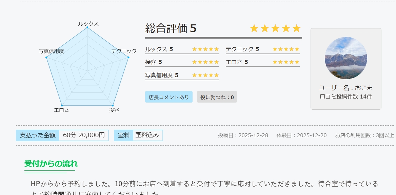The height and width of the screenshot is (195, 396).
Task: Click the 総合評価 5 heading
Action: coord(171,29)
